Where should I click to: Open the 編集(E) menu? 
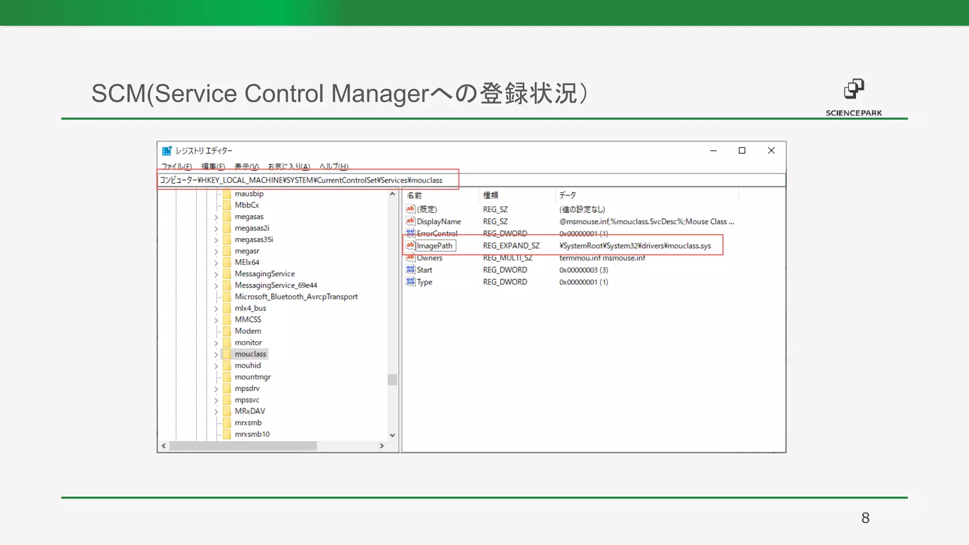(x=213, y=167)
